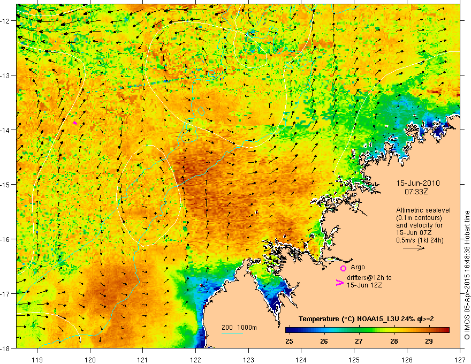The image size is (471, 364).
Task: Click the longitude axis label 121
Action: pos(143,360)
